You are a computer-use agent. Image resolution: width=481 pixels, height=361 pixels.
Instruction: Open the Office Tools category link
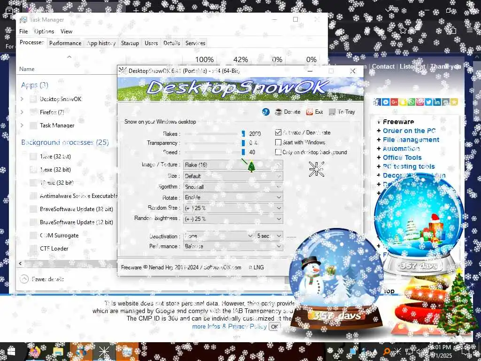(x=402, y=157)
